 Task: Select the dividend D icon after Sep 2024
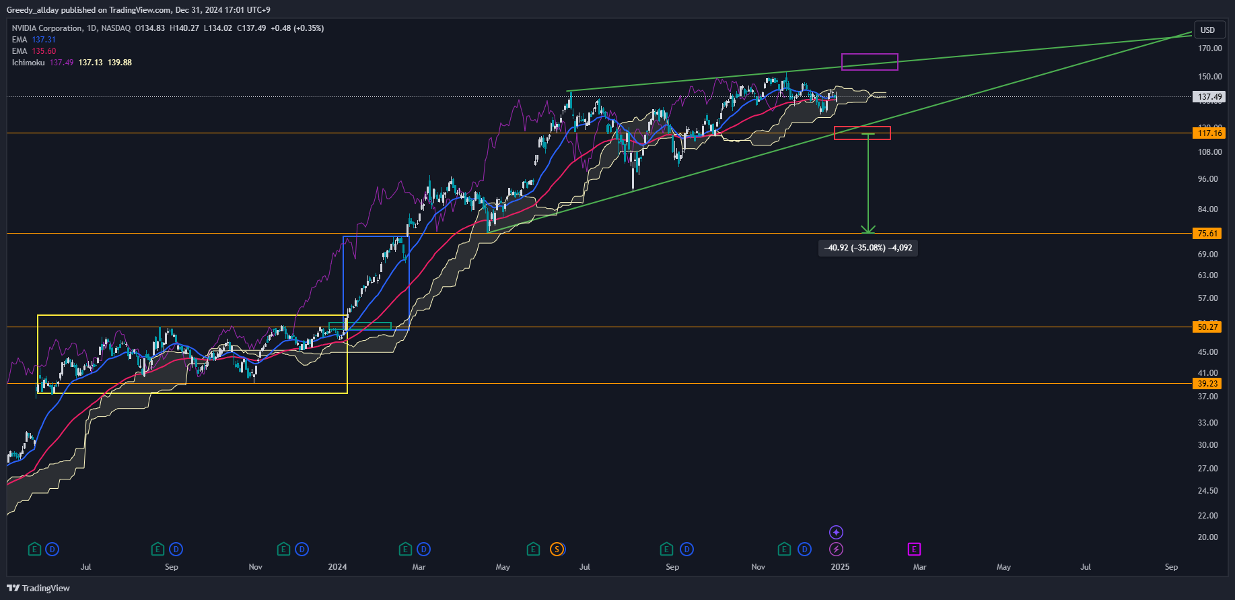click(x=686, y=549)
